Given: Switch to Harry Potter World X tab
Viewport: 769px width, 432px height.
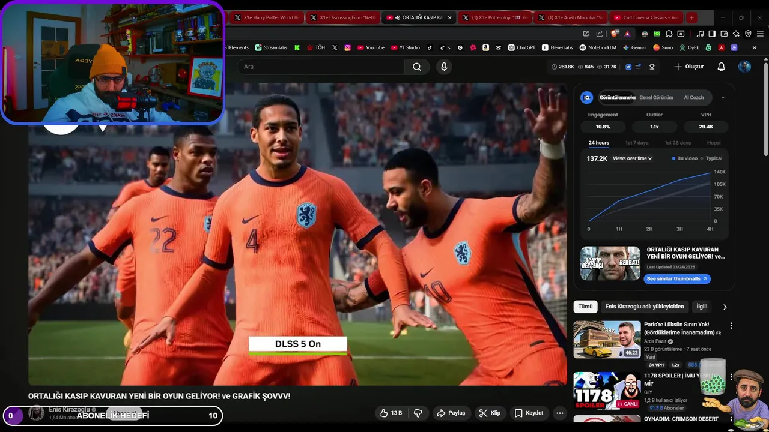Looking at the screenshot, I should click(267, 17).
